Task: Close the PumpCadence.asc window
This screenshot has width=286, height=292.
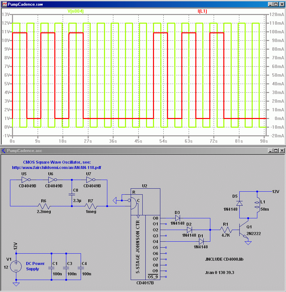Action: point(282,150)
